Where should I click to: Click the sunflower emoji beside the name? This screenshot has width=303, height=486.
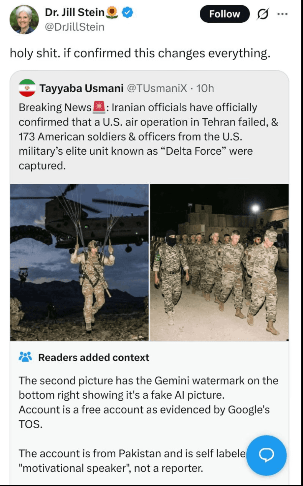pos(112,13)
